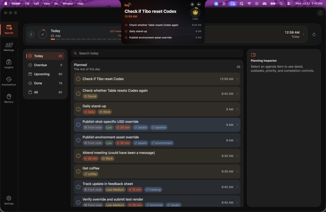This screenshot has height=212, width=326.
Task: Select the Upcoming filter
Action: (45, 74)
